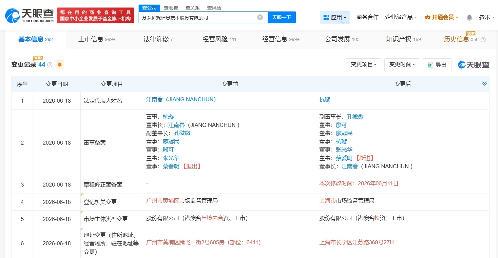
Task: Click the 天眼一下 search button
Action: coord(282,17)
